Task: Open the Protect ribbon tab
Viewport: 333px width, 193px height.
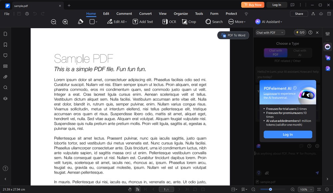Action: (231, 14)
